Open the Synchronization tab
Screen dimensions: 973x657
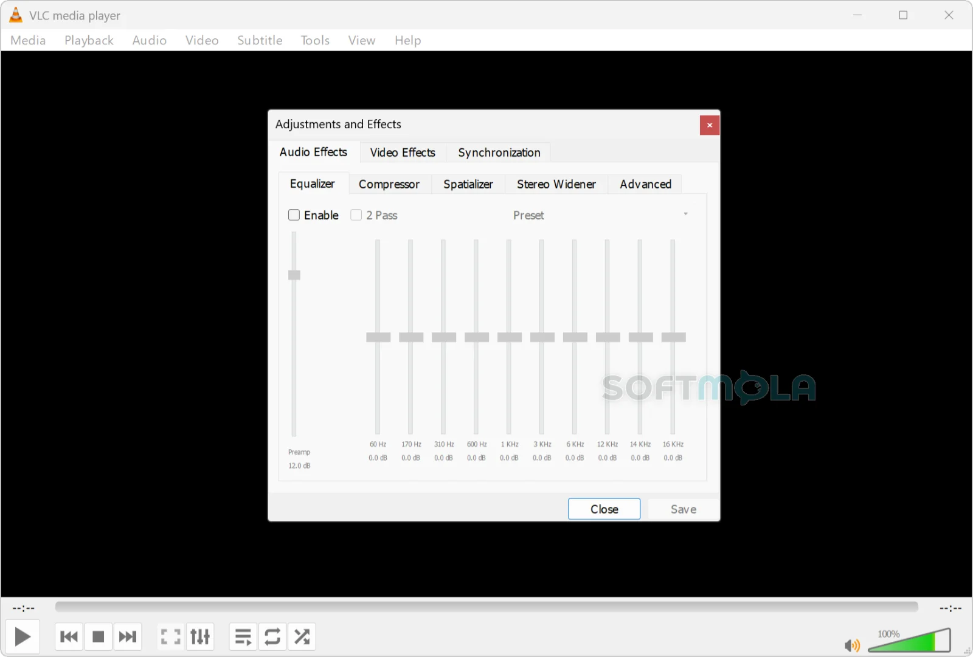499,153
